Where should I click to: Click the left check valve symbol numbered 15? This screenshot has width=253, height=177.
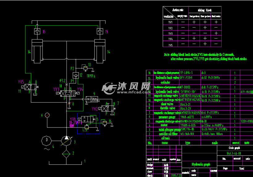click(37, 31)
